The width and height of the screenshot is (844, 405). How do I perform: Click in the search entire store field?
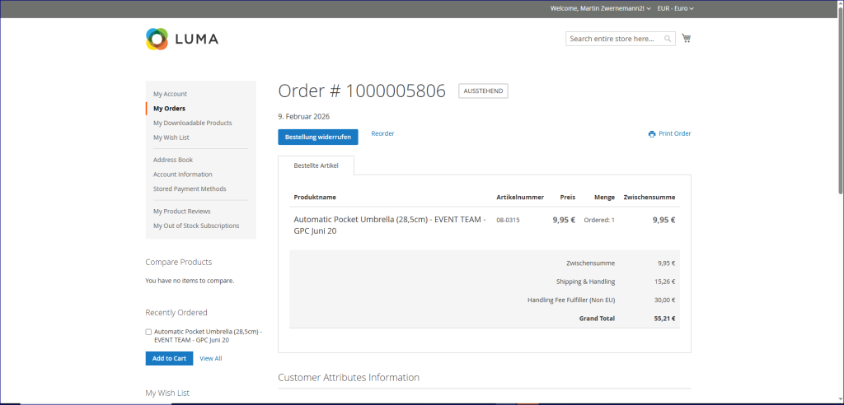[614, 39]
